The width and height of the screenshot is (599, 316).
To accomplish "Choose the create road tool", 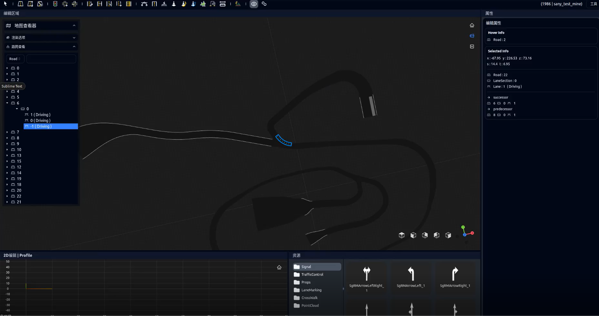I will [x=20, y=4].
